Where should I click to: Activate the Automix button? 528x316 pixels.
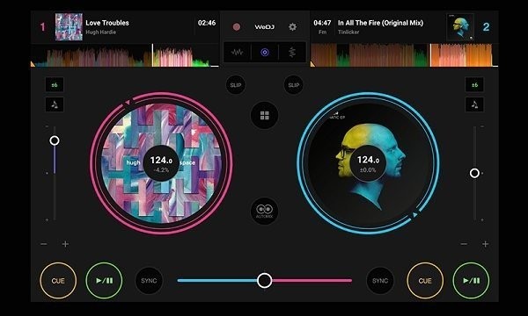coord(265,211)
